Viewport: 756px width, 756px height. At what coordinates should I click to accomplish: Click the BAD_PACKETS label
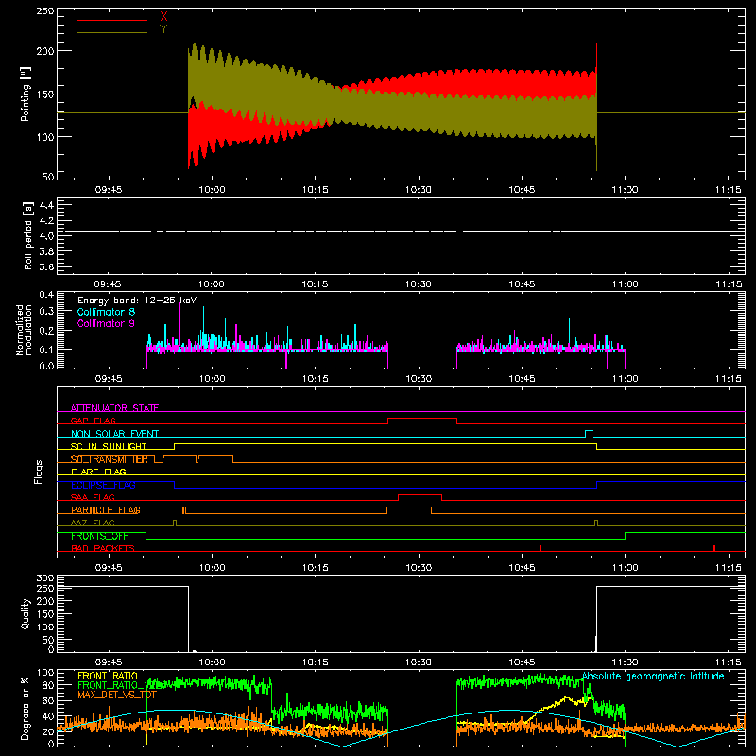[103, 548]
